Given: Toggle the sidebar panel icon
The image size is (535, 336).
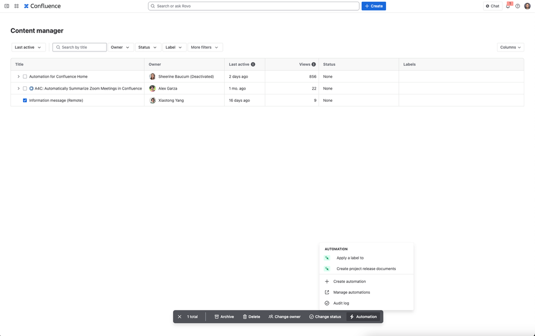Looking at the screenshot, I should (x=6, y=6).
